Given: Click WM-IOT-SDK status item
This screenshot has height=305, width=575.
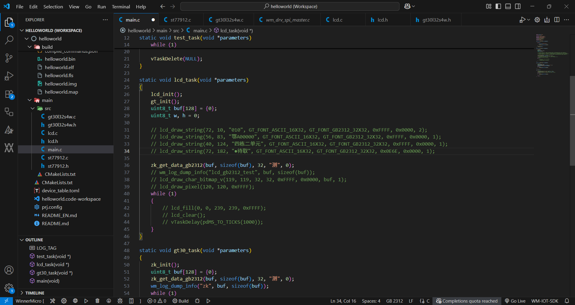Looking at the screenshot, I should coord(545,301).
